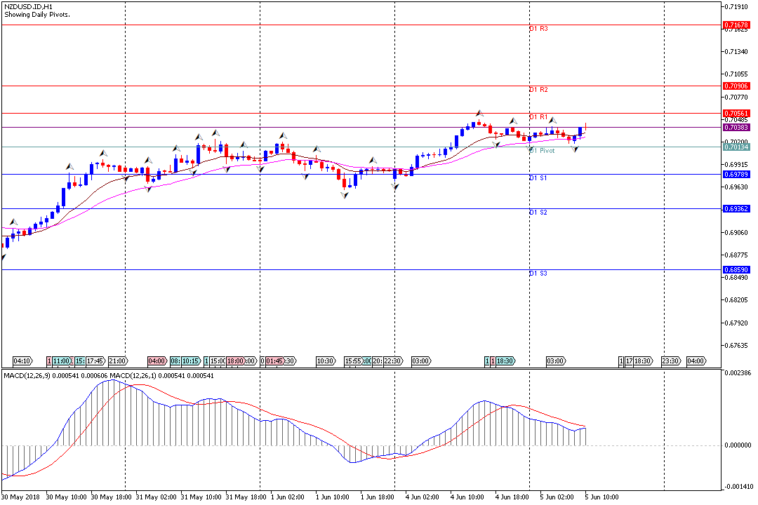Image resolution: width=758 pixels, height=505 pixels.
Task: Click the blue 0.68590 S3 price tag
Action: [736, 269]
